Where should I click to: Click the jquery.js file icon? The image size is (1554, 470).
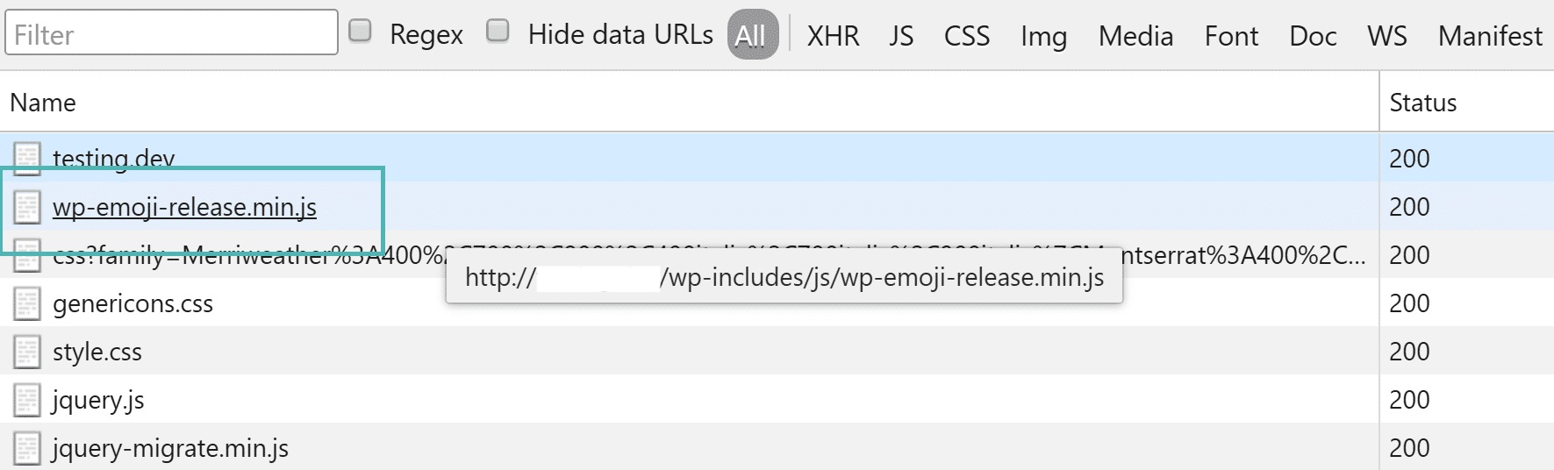(27, 400)
